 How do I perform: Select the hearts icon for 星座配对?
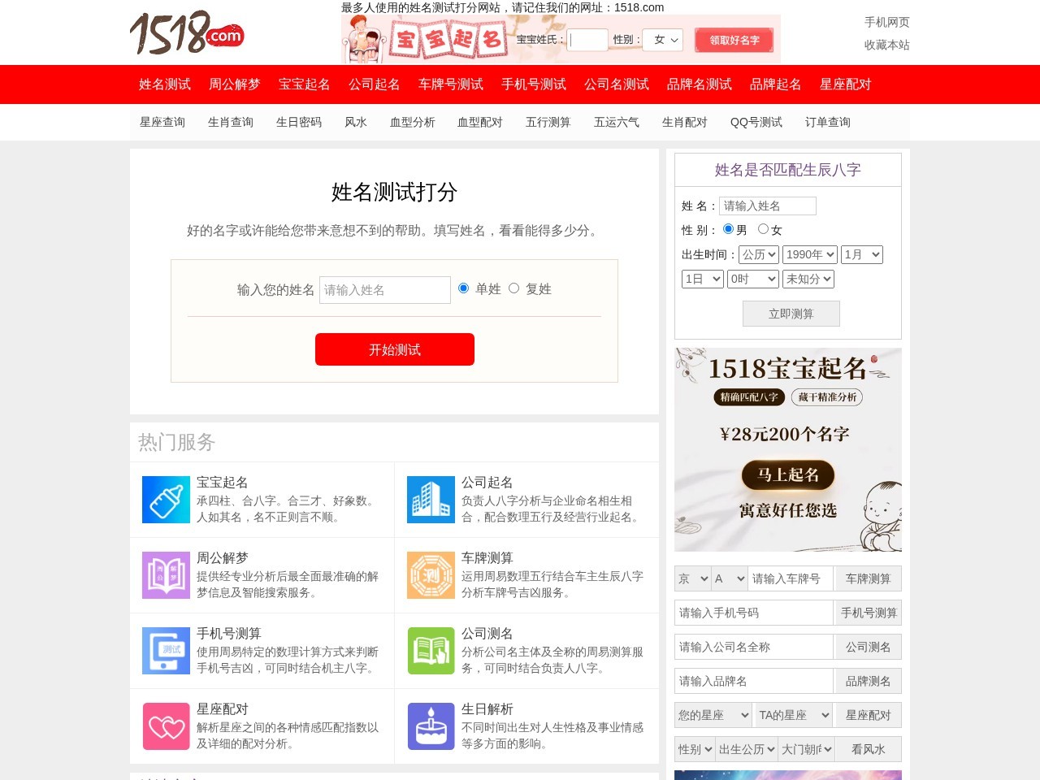[166, 726]
